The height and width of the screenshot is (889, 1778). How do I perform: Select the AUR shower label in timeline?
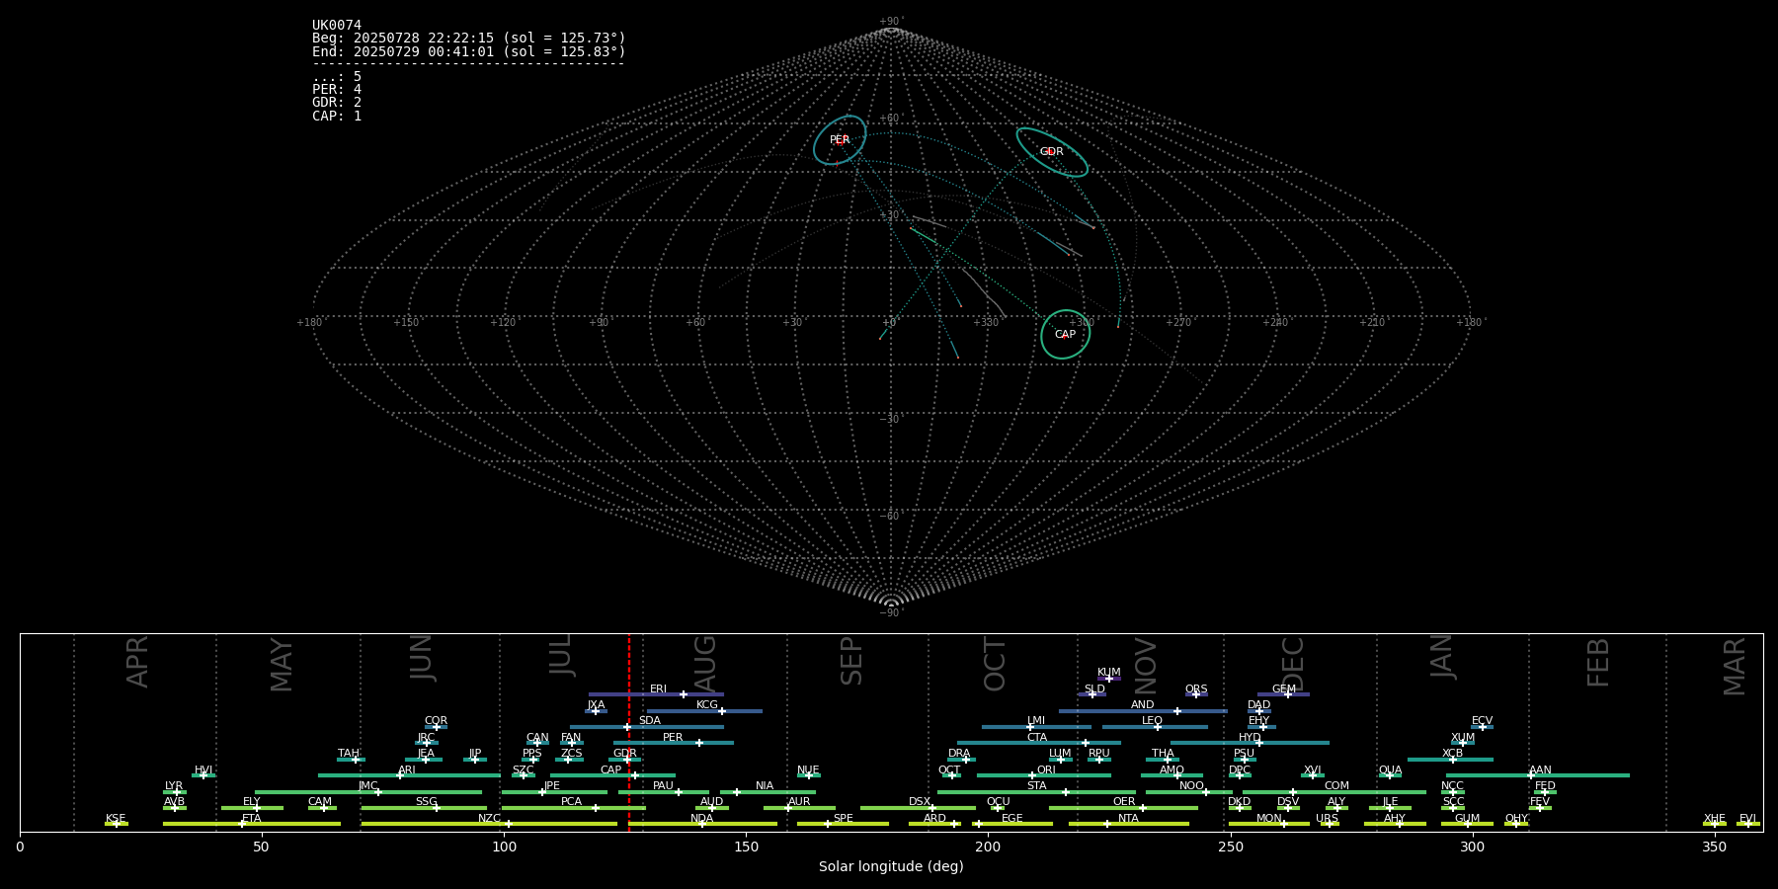pos(799,802)
